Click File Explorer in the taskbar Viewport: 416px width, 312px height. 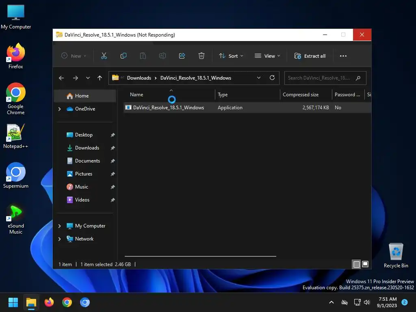pyautogui.click(x=31, y=302)
